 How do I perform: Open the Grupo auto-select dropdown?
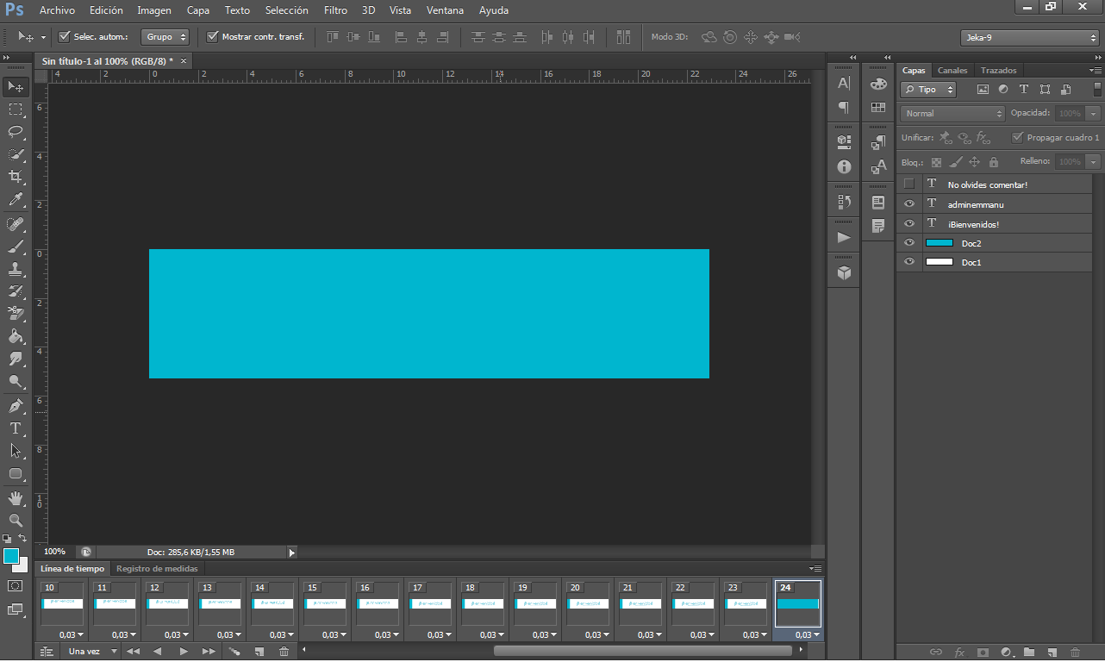tap(165, 37)
